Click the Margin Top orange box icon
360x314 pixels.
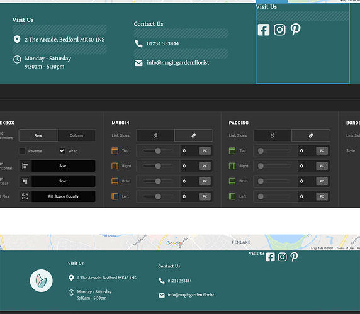(x=115, y=151)
